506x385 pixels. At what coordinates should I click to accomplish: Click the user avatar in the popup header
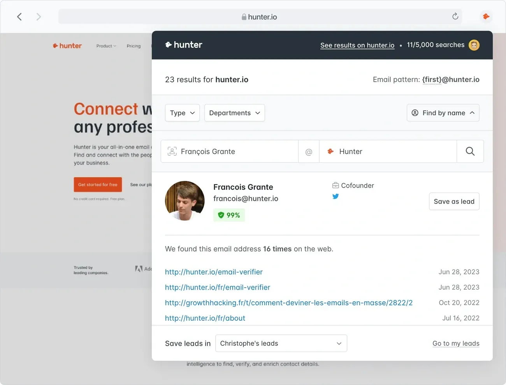pos(474,45)
